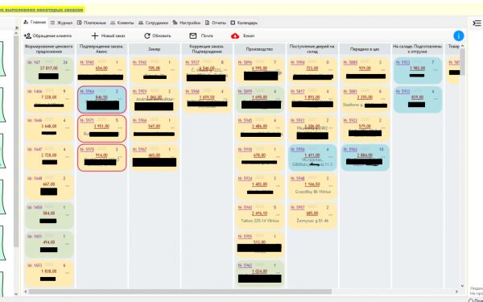Click the amount link 2 884,00
483x302 pixels.
pos(365,155)
